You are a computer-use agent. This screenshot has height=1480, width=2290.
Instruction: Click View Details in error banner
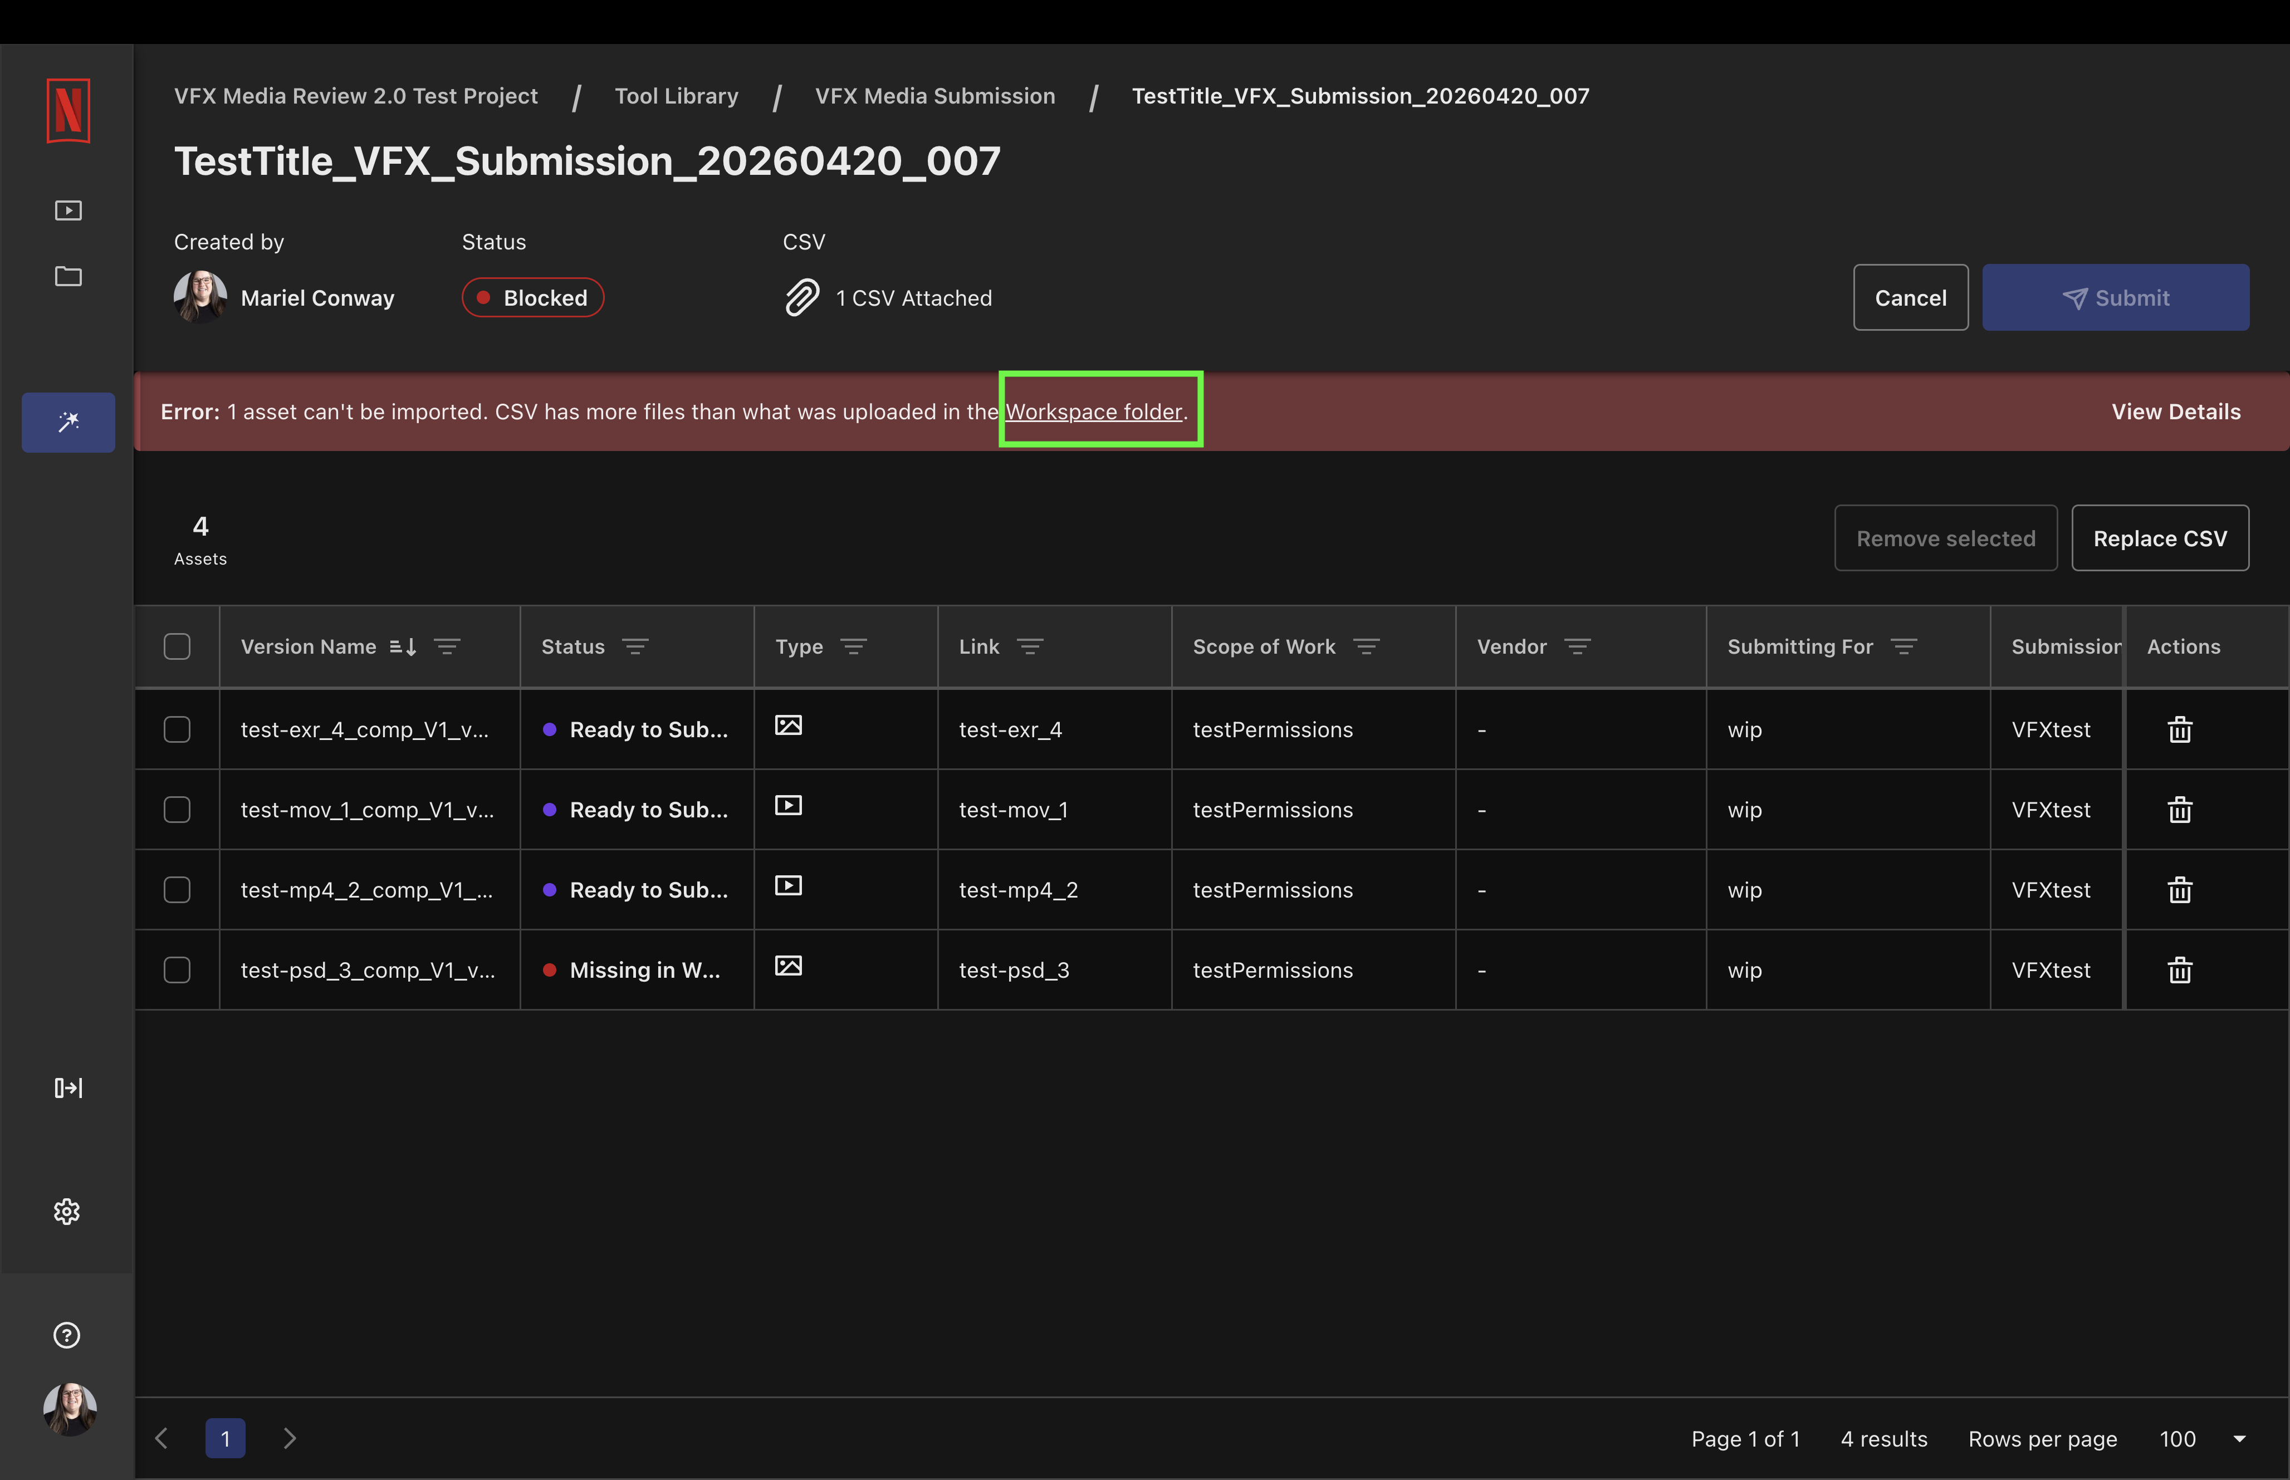2176,412
